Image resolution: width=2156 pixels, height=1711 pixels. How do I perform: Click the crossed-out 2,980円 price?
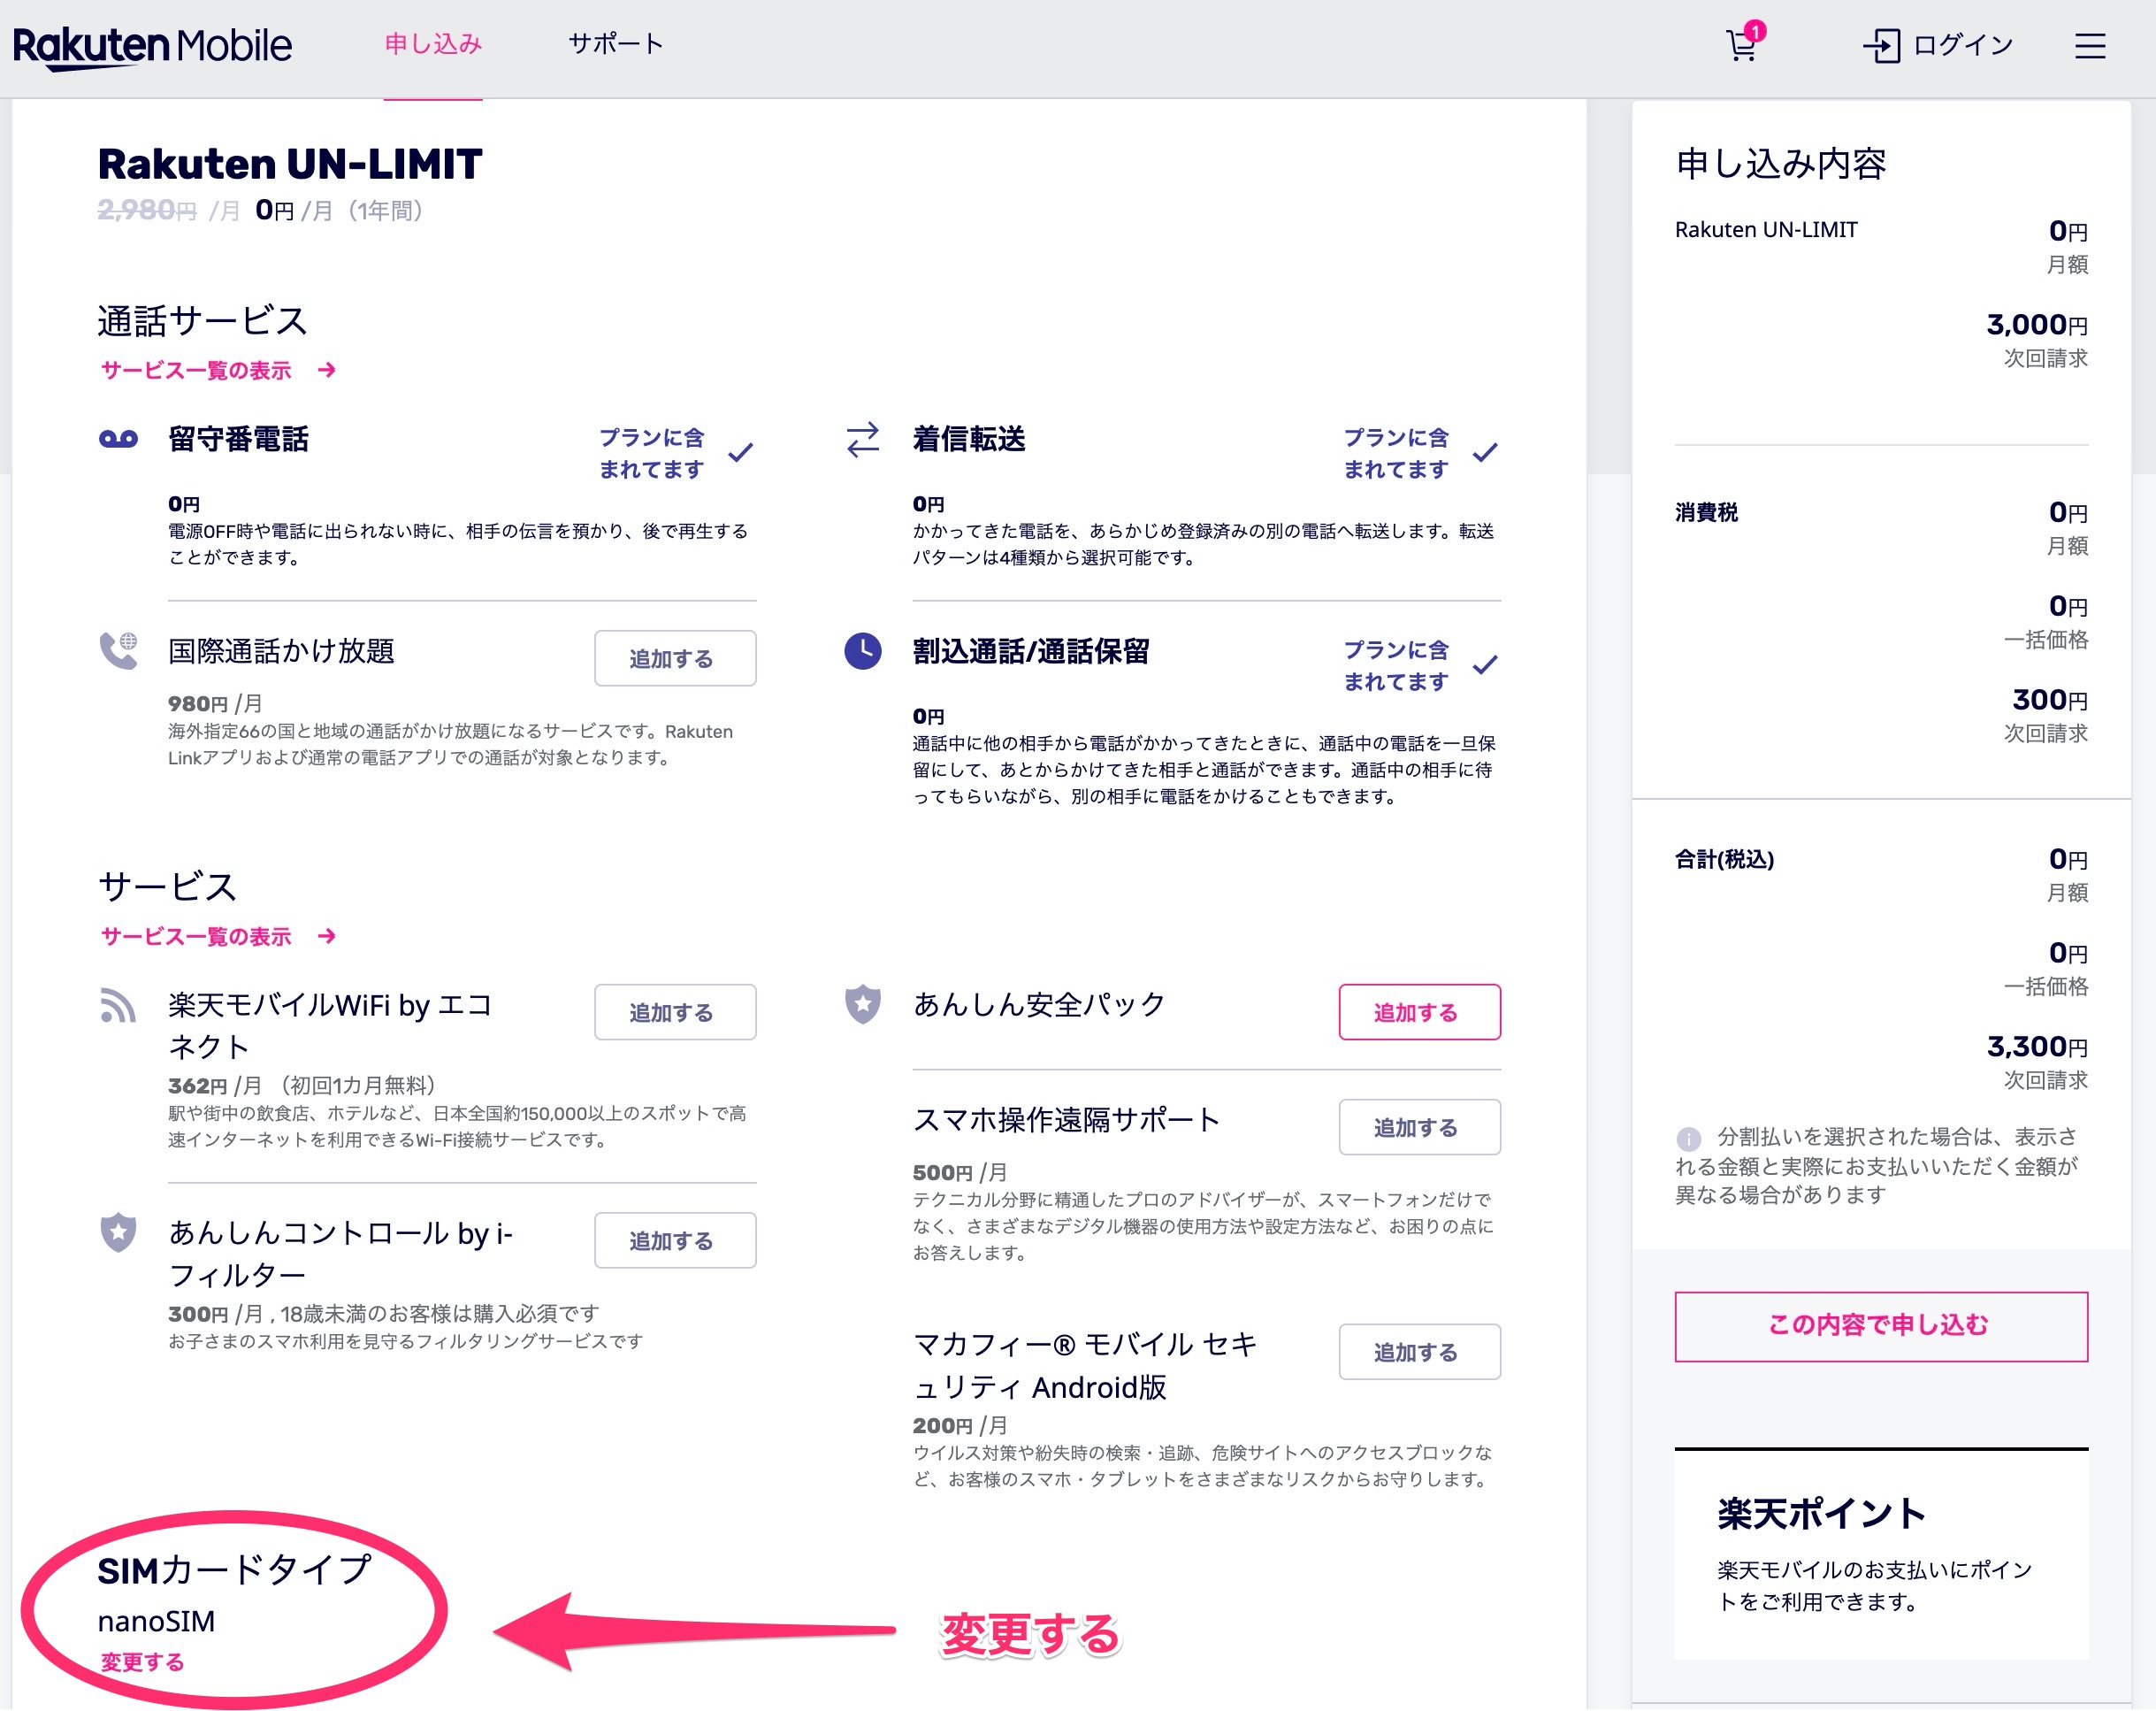tap(146, 211)
